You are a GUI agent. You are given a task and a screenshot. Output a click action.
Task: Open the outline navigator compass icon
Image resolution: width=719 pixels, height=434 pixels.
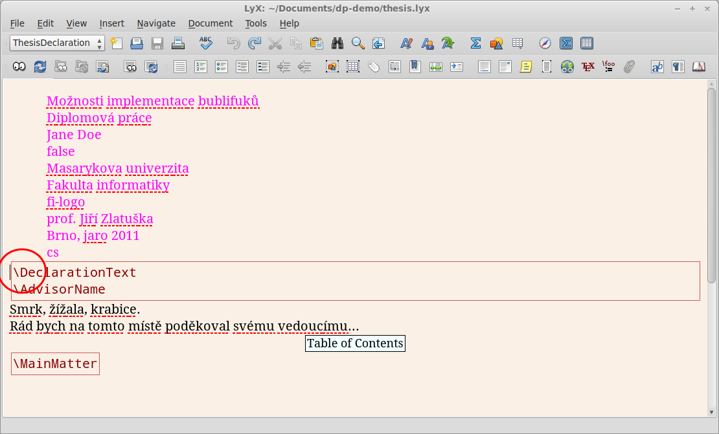point(545,43)
